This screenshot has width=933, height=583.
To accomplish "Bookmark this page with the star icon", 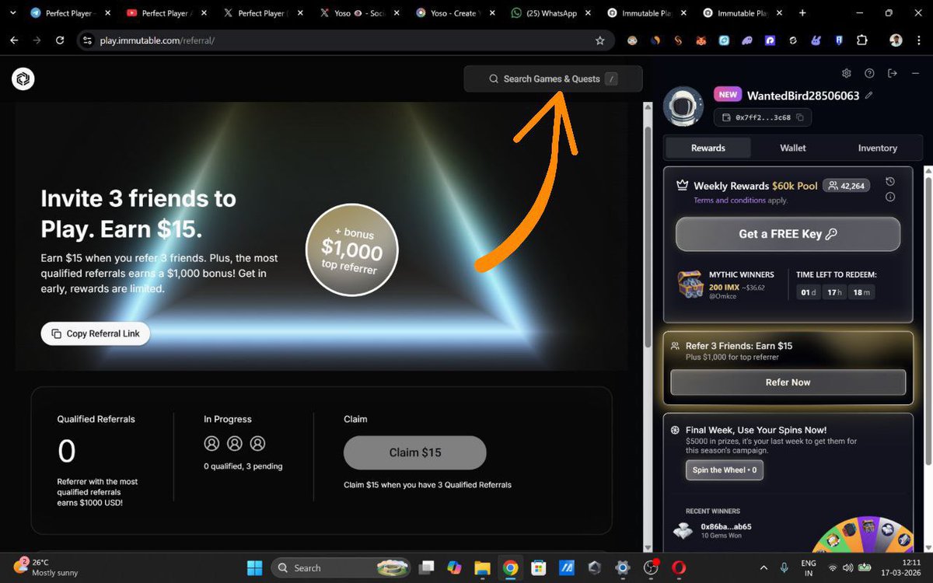I will tap(599, 40).
